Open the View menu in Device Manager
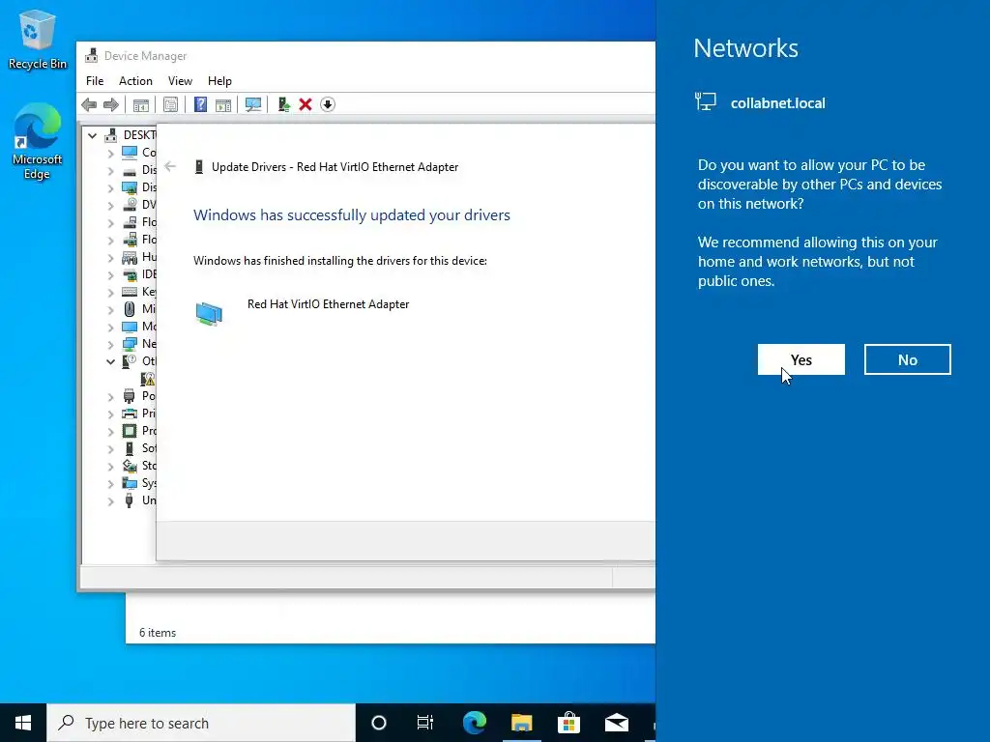990x742 pixels. [180, 81]
